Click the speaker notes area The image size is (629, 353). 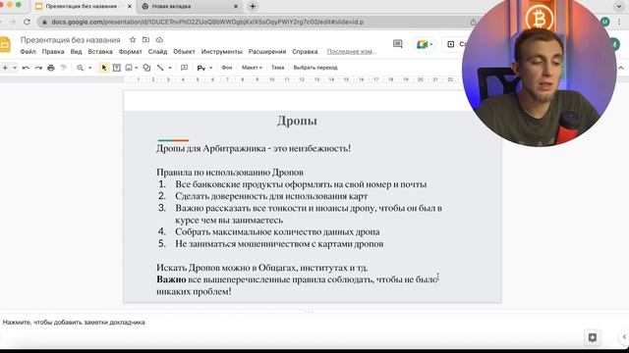[x=74, y=323]
